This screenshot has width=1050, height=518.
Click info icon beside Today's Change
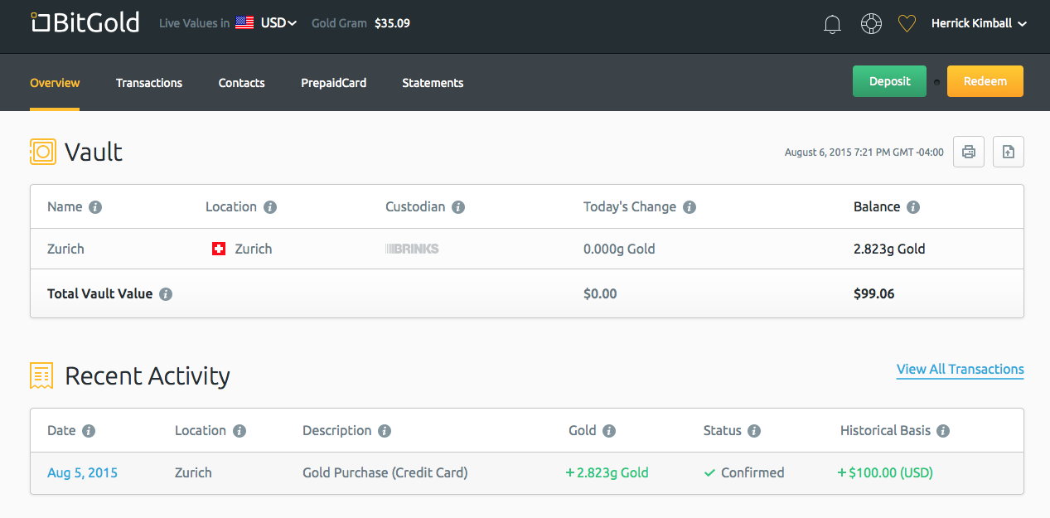690,207
